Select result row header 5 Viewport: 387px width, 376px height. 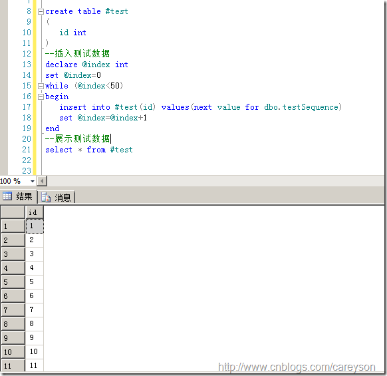tap(13, 282)
